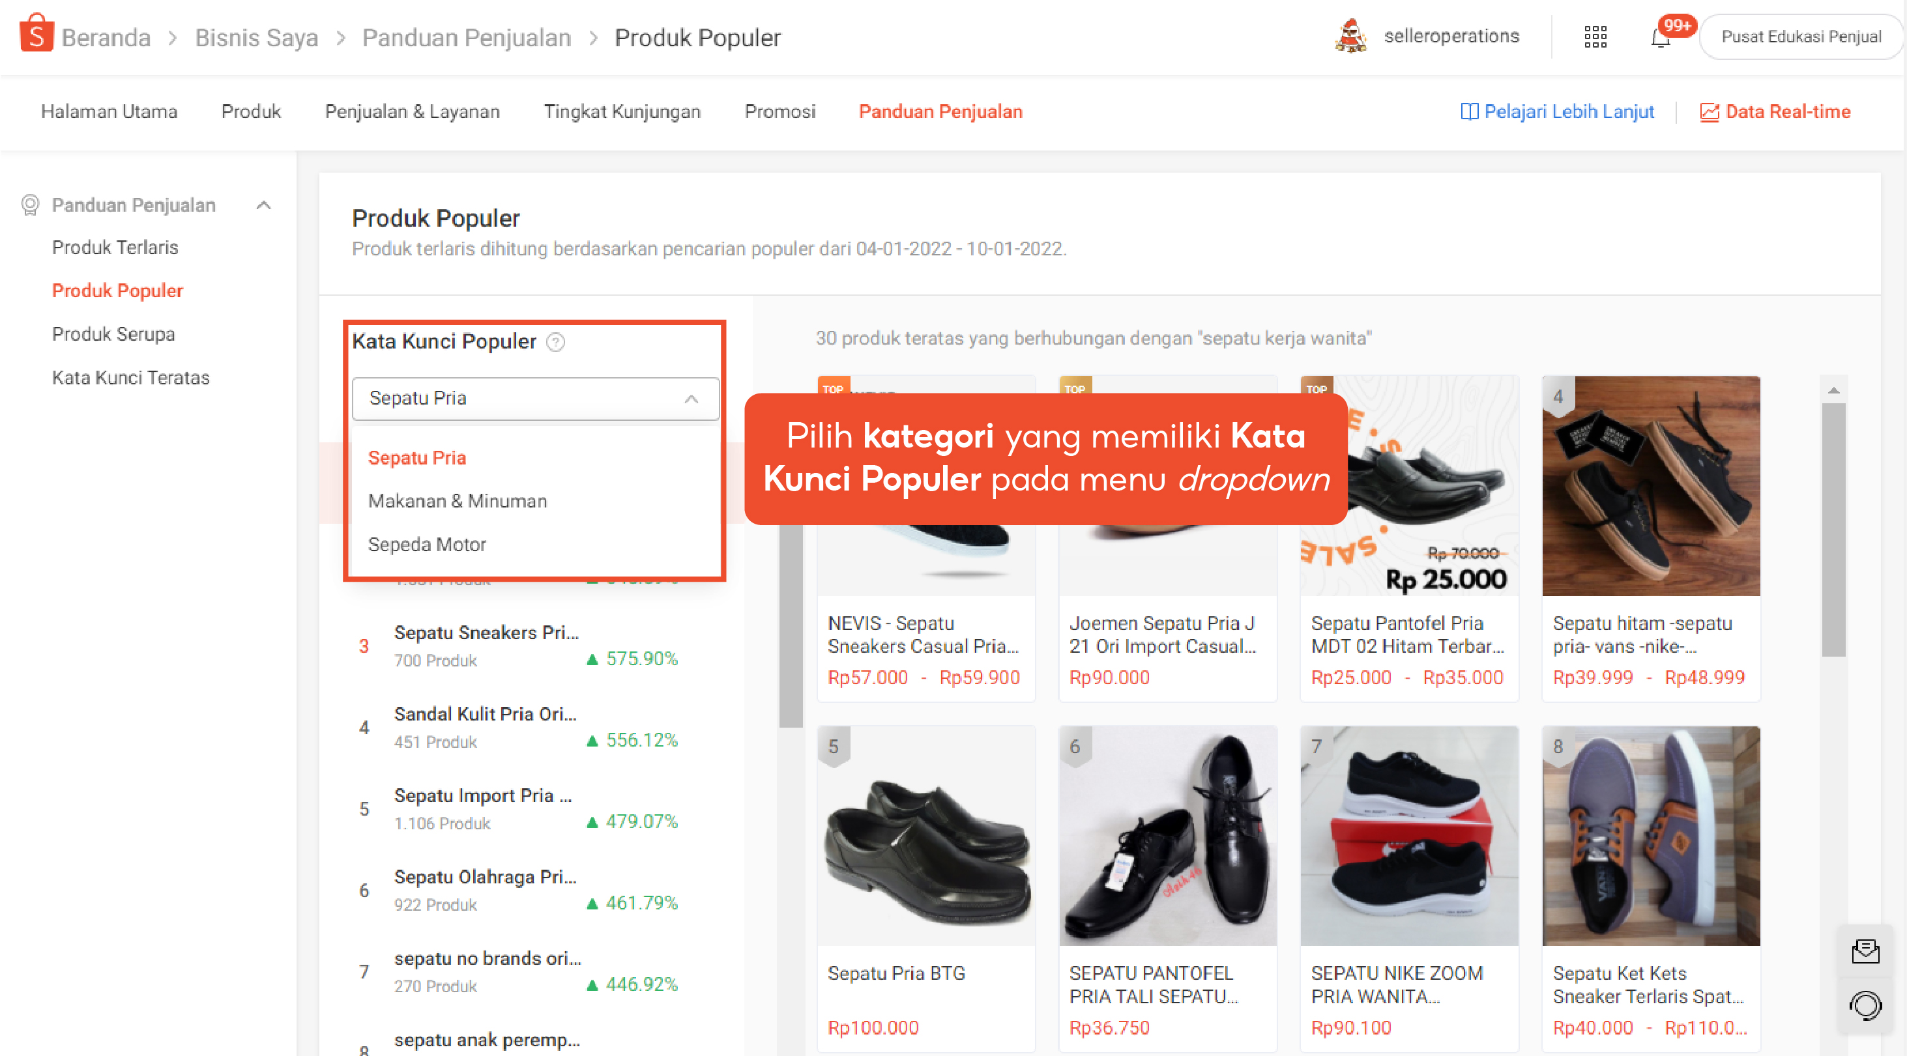Click the Data Real-time chart icon
This screenshot has height=1056, width=1907.
point(1709,112)
